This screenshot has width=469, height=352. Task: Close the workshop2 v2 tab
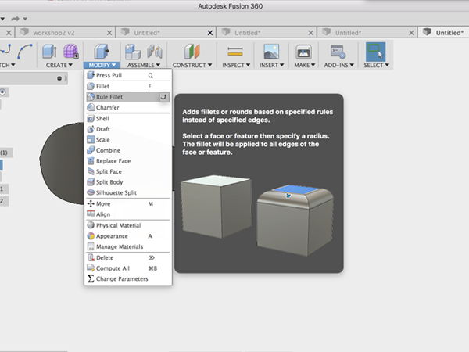109,33
